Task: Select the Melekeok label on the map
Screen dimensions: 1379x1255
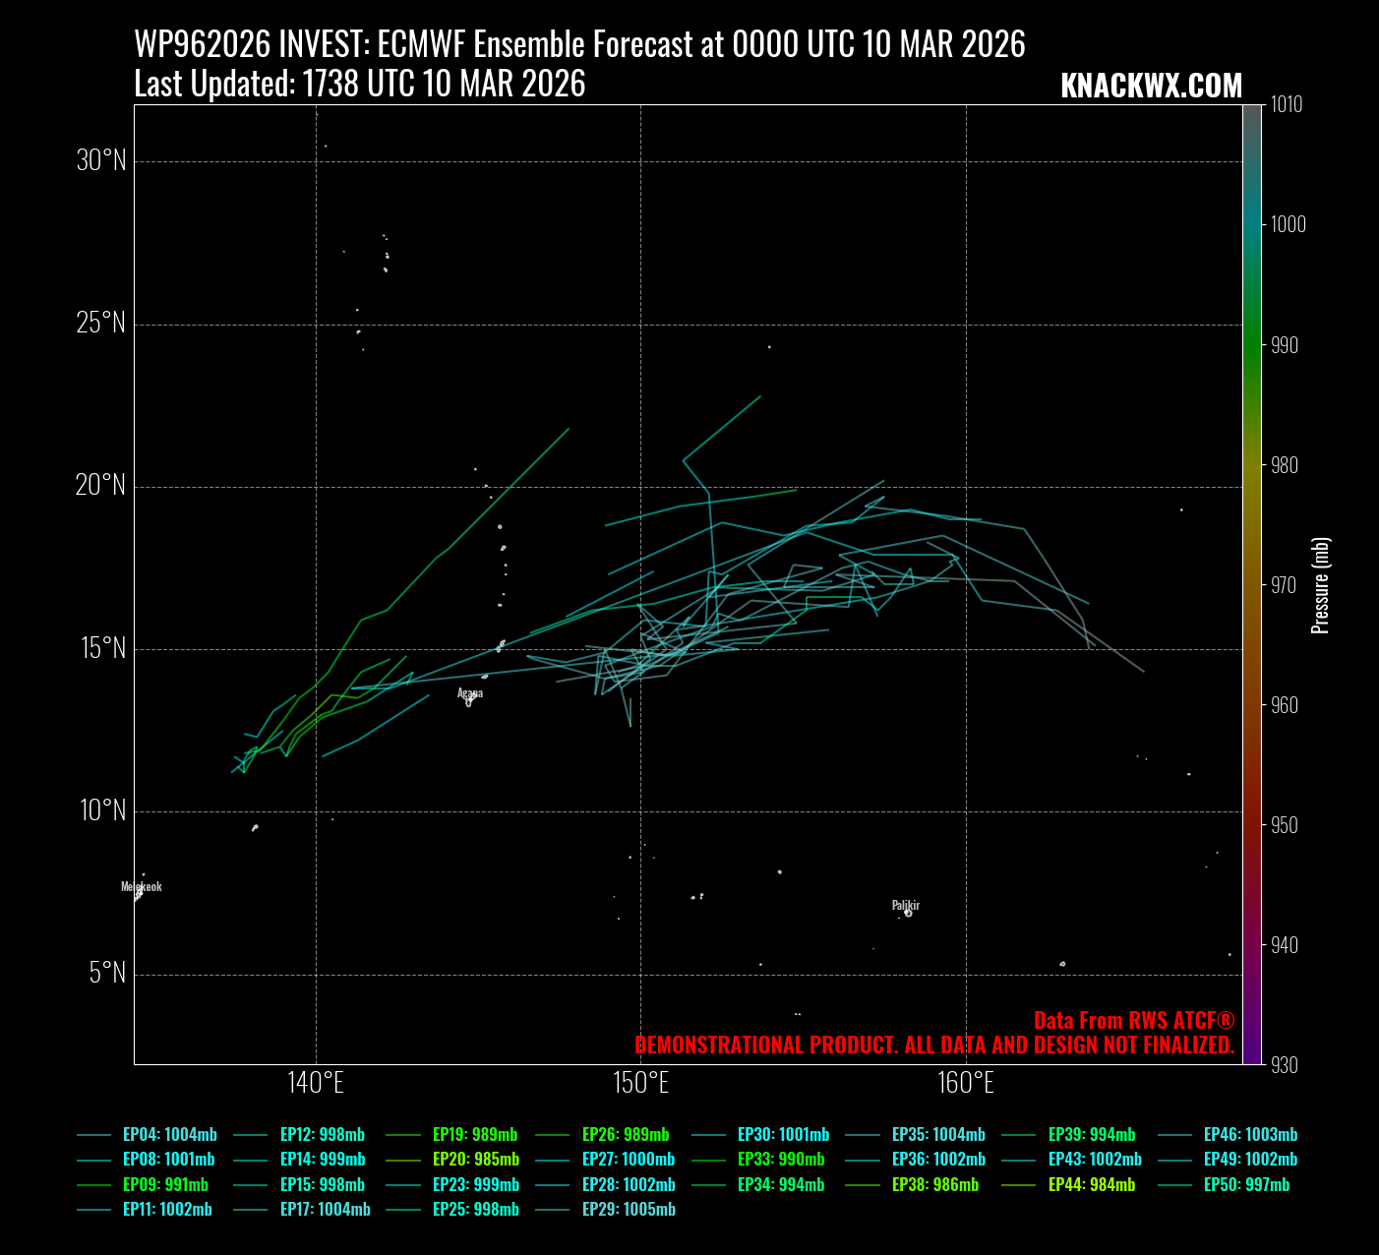Action: point(142,886)
